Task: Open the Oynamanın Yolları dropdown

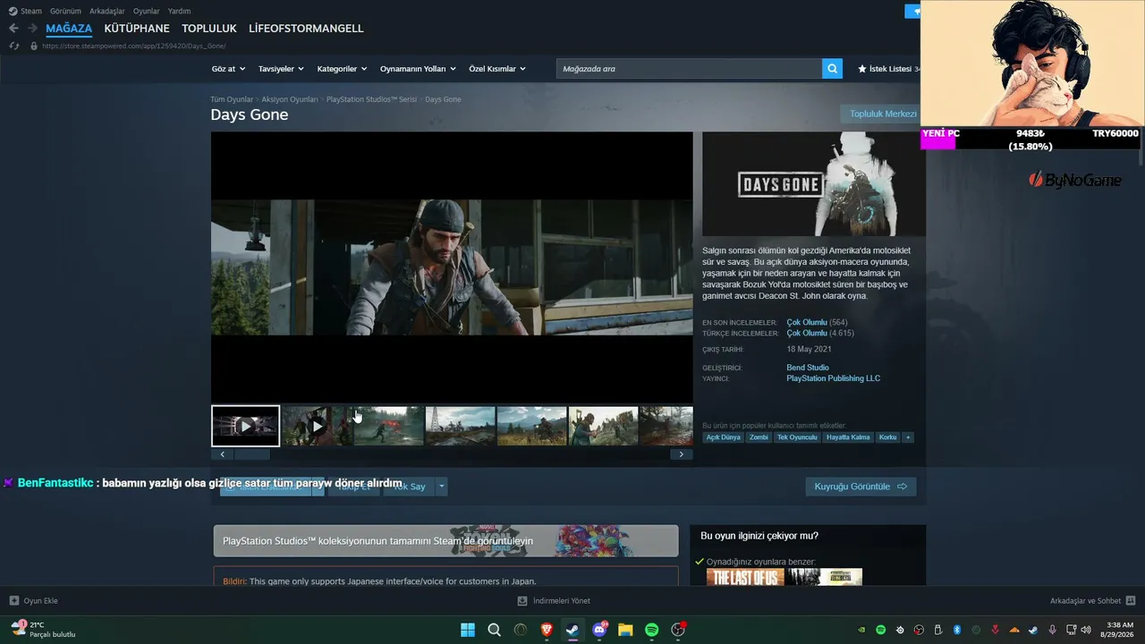Action: tap(418, 69)
